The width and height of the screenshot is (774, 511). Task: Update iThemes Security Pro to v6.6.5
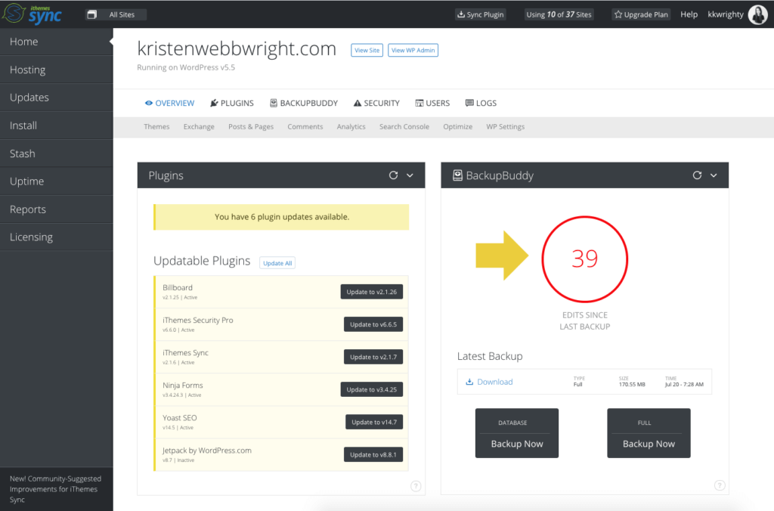click(x=373, y=324)
